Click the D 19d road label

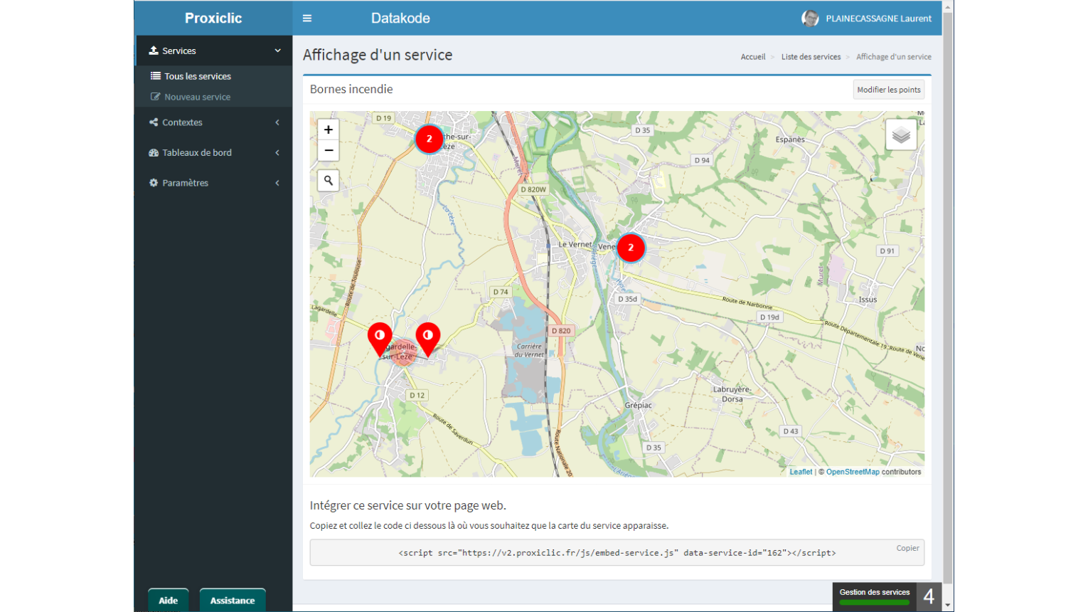click(769, 317)
